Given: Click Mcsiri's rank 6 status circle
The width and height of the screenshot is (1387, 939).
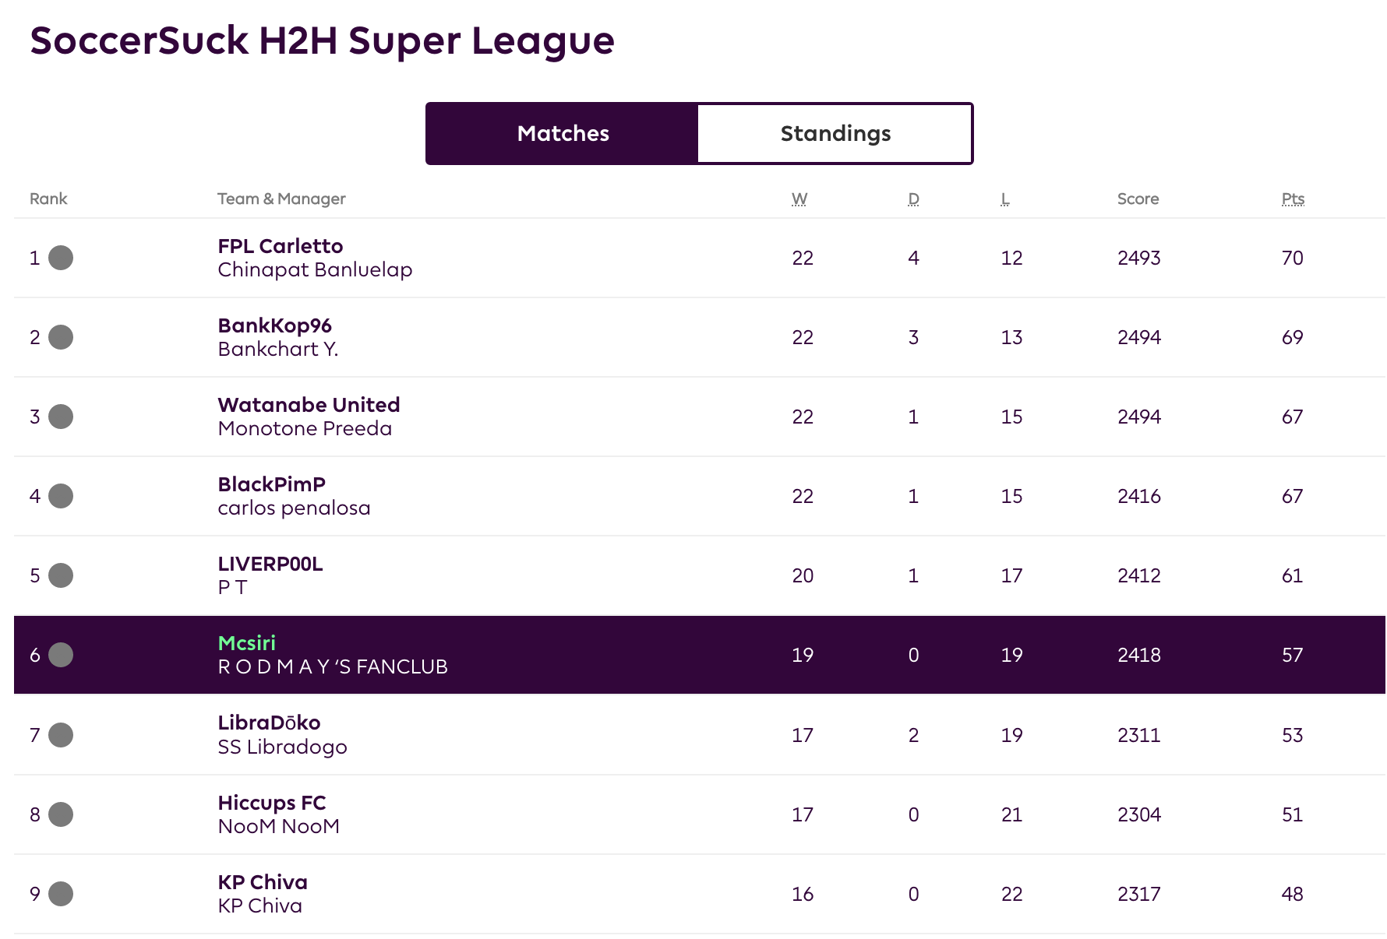Looking at the screenshot, I should click(x=61, y=655).
